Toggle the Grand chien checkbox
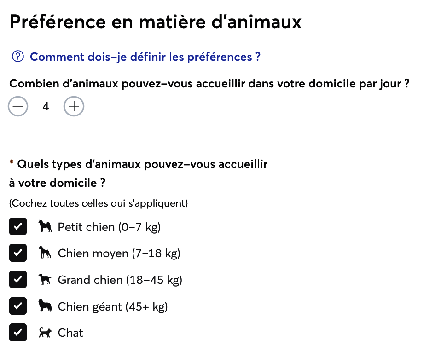 click(18, 279)
